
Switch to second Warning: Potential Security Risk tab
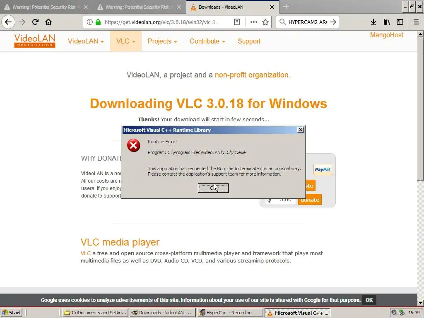point(137,7)
